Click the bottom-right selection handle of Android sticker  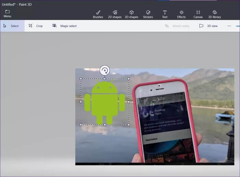[x=129, y=125]
